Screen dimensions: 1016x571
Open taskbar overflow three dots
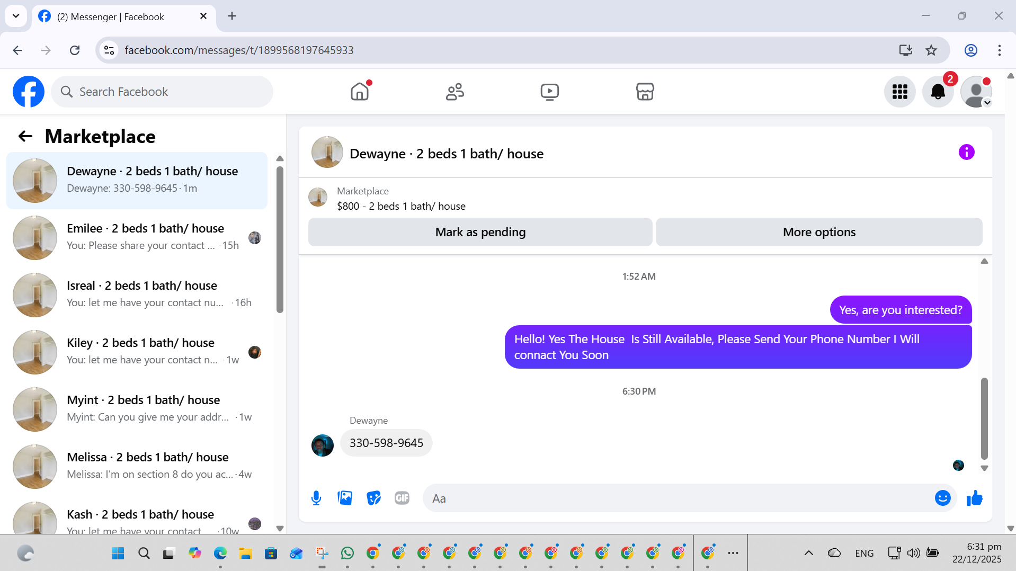click(733, 554)
